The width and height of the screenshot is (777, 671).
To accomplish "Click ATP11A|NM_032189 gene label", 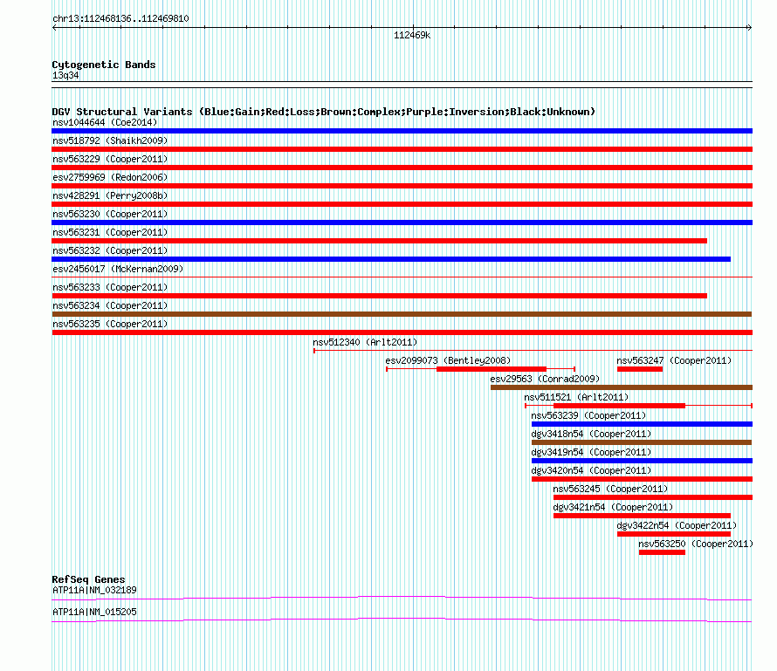I will point(94,590).
